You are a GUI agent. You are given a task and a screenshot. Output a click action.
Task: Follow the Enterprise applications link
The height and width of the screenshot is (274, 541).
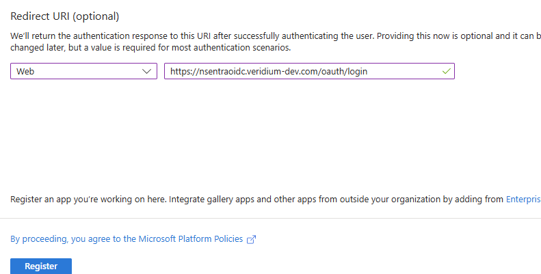pyautogui.click(x=523, y=199)
